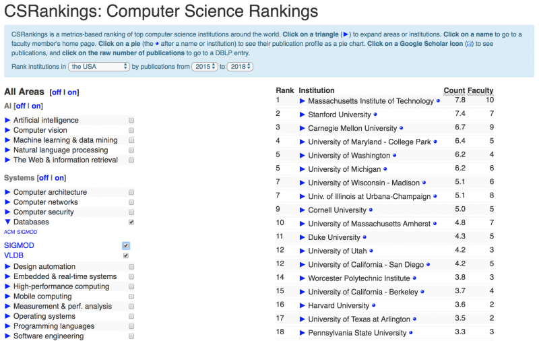Uncheck the Databases area checkbox
539x341 pixels.
coord(131,222)
